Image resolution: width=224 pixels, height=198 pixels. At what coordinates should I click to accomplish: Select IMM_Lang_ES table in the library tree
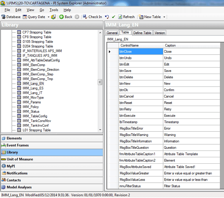(33, 88)
